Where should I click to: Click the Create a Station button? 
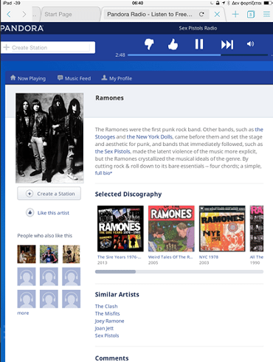click(49, 194)
